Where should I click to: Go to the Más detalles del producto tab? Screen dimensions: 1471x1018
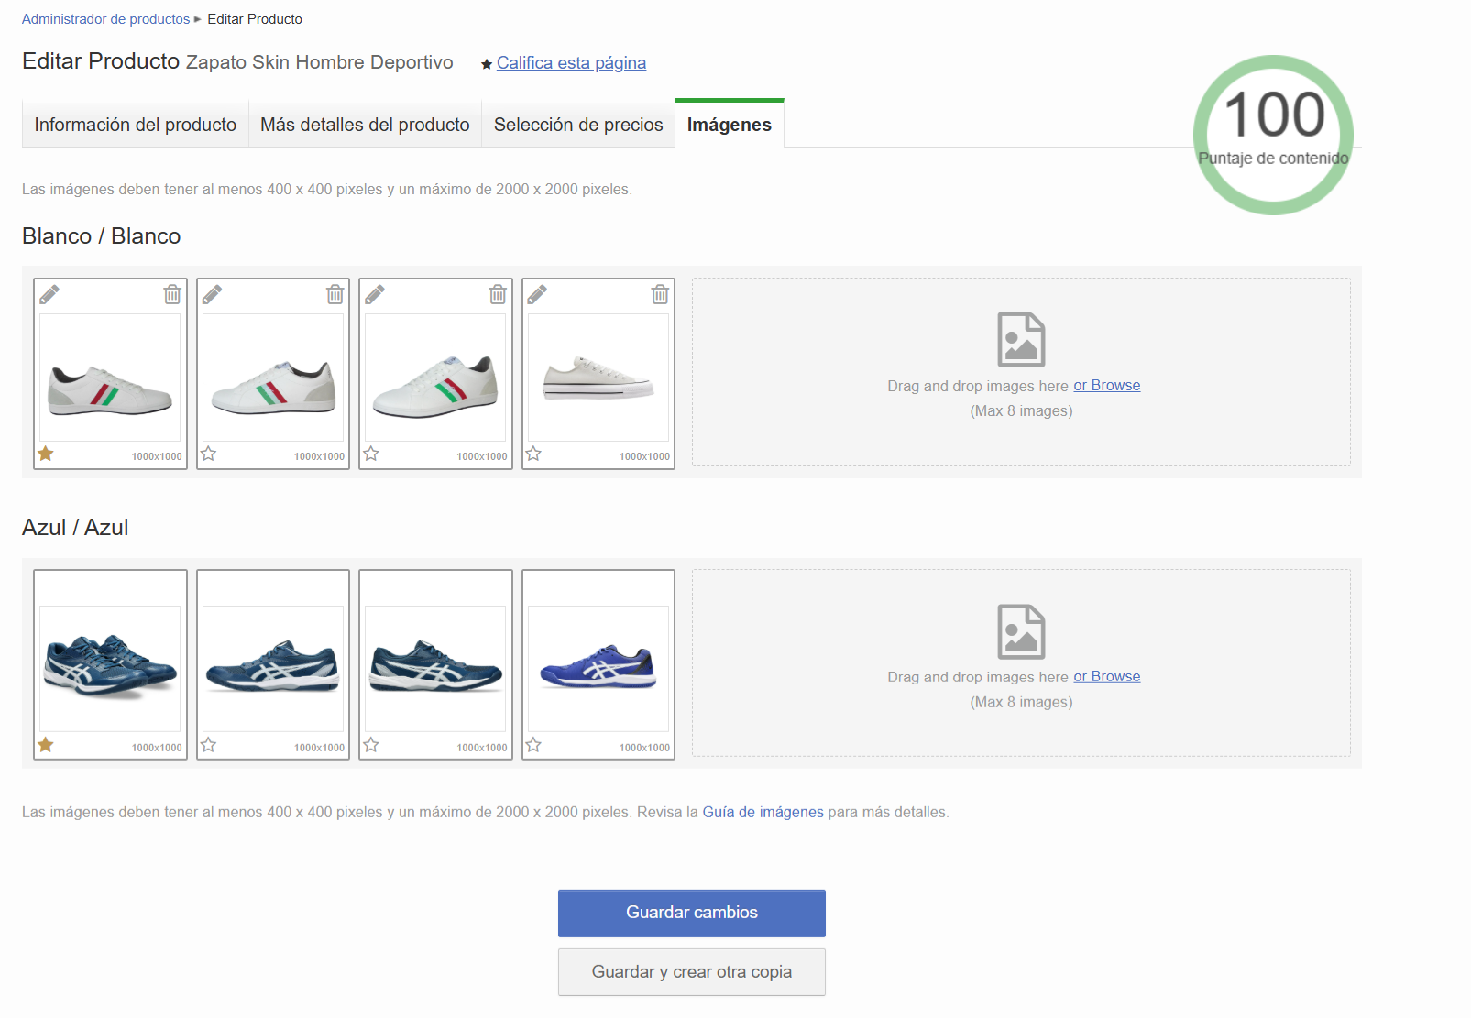point(365,125)
